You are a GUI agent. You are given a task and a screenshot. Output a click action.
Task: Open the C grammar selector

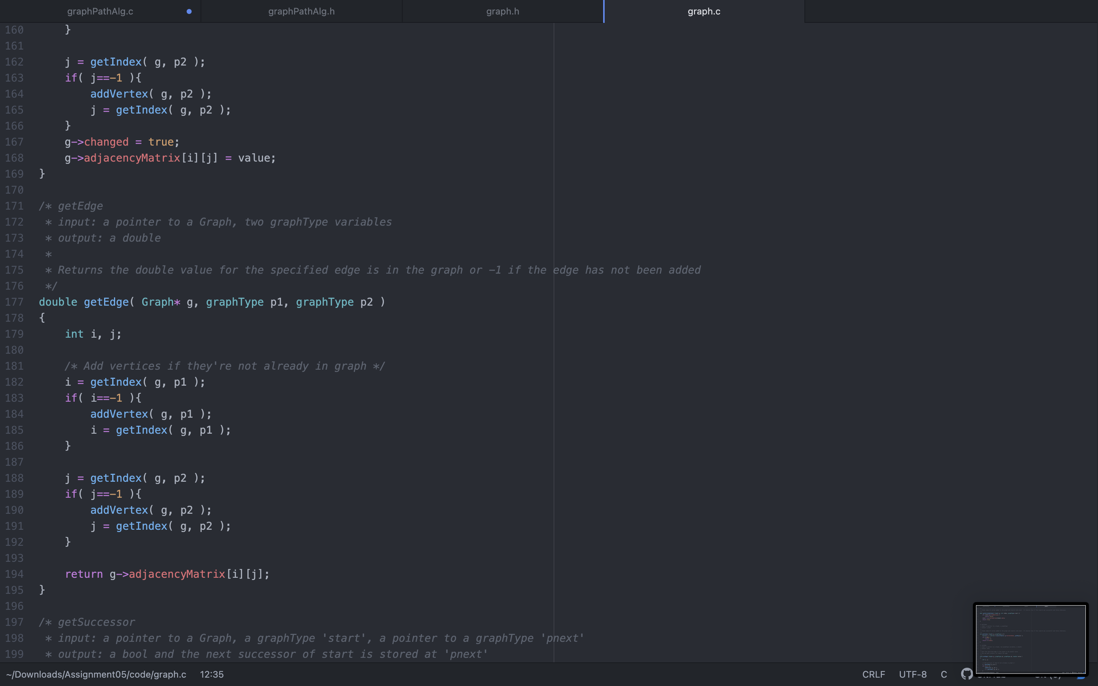943,674
